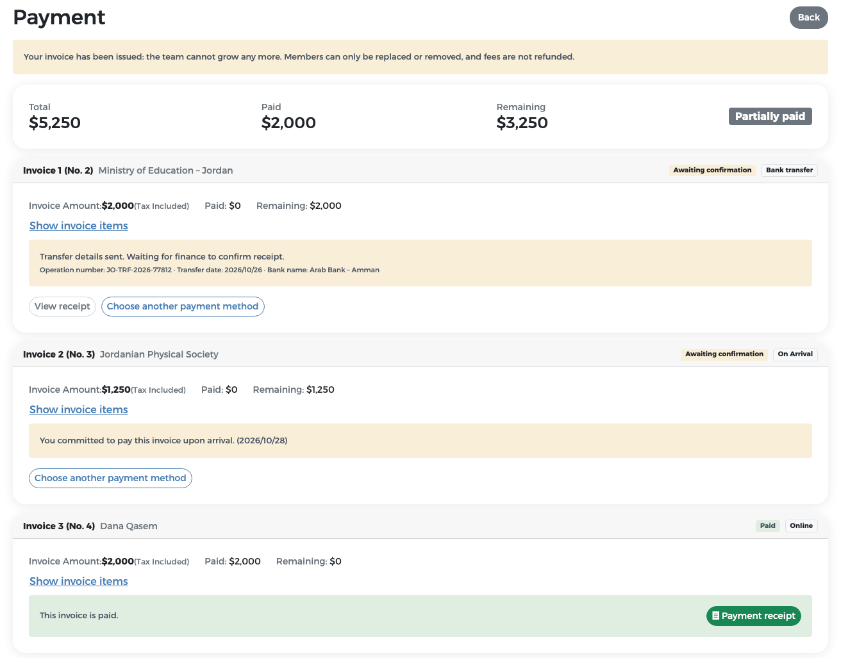Click the Partially paid status badge
This screenshot has width=841, height=658.
click(x=770, y=116)
